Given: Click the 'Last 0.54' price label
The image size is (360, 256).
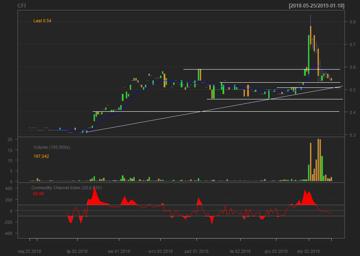Looking at the screenshot, I should click(x=43, y=21).
